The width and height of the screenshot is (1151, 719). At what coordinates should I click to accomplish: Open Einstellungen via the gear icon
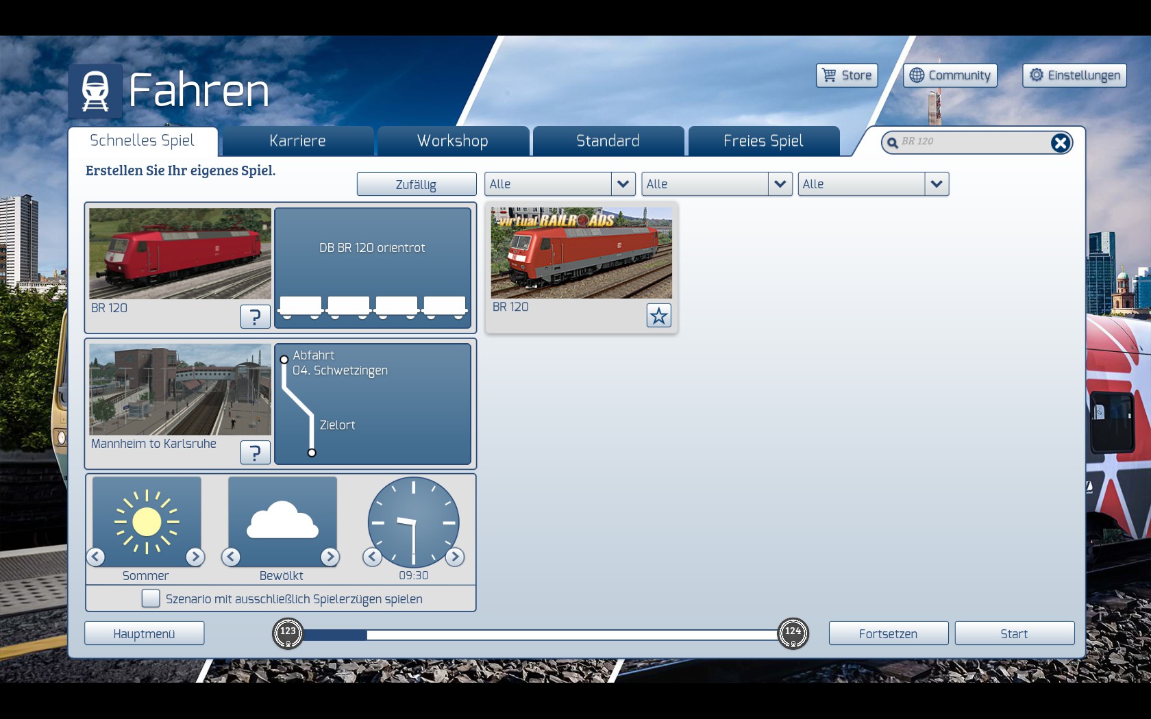1037,75
